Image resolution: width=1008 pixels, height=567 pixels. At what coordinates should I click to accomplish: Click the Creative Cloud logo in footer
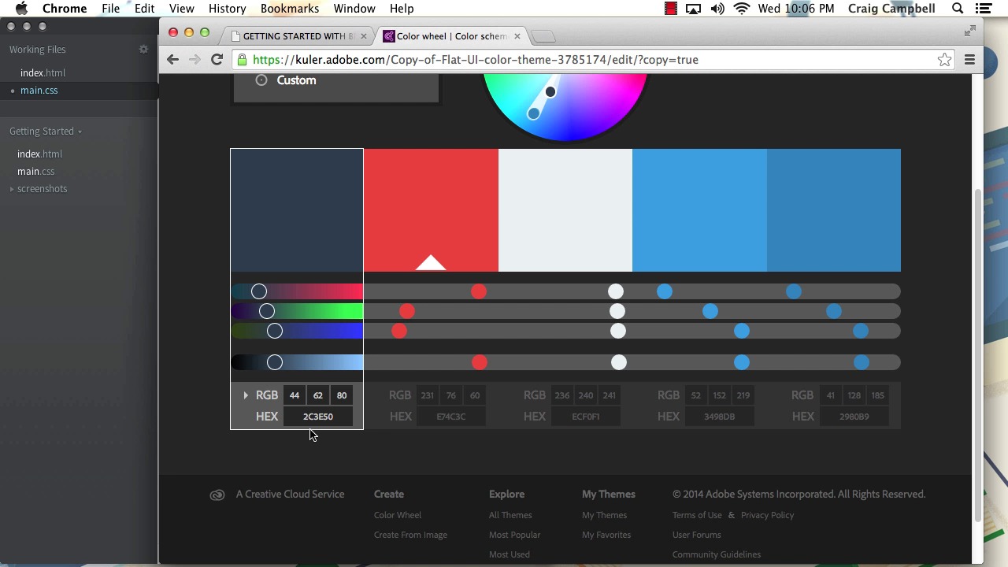point(217,495)
